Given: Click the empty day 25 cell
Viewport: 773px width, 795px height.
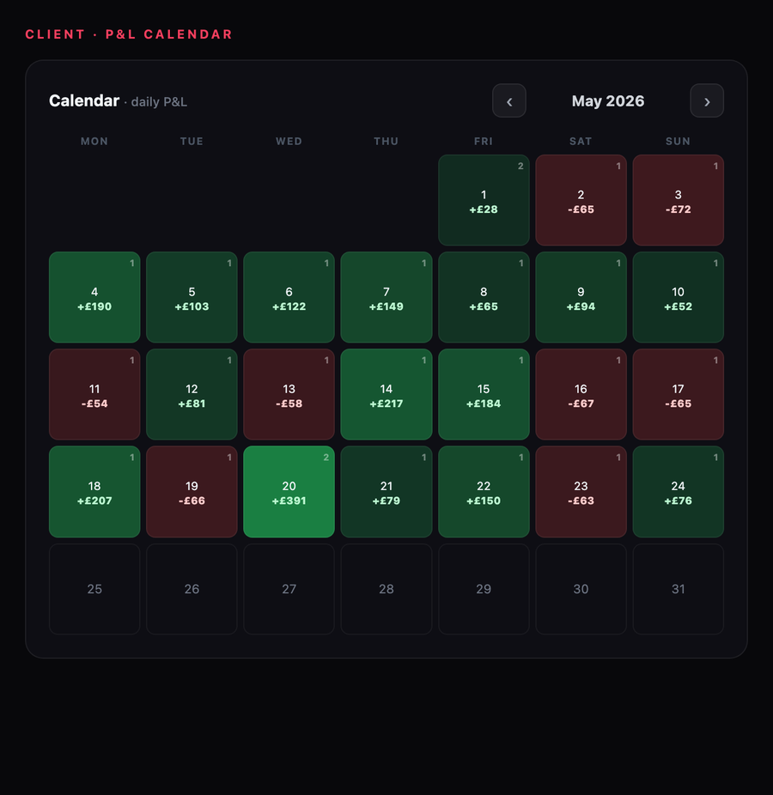Looking at the screenshot, I should 94,589.
